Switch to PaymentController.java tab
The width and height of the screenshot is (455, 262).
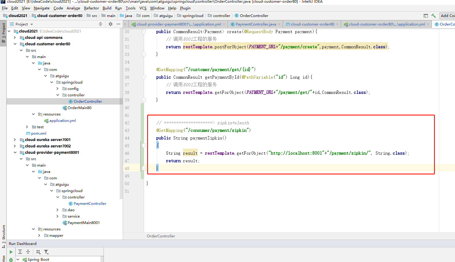pos(256,24)
